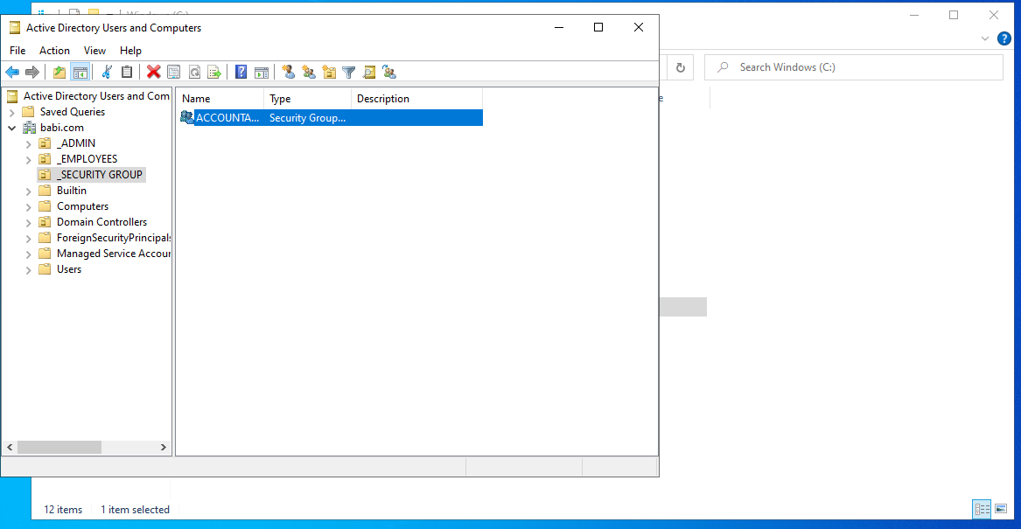Open the filter options funnel icon
Image resolution: width=1021 pixels, height=529 pixels.
point(348,72)
